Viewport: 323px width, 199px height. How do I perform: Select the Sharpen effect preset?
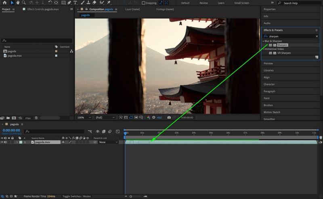click(x=282, y=45)
